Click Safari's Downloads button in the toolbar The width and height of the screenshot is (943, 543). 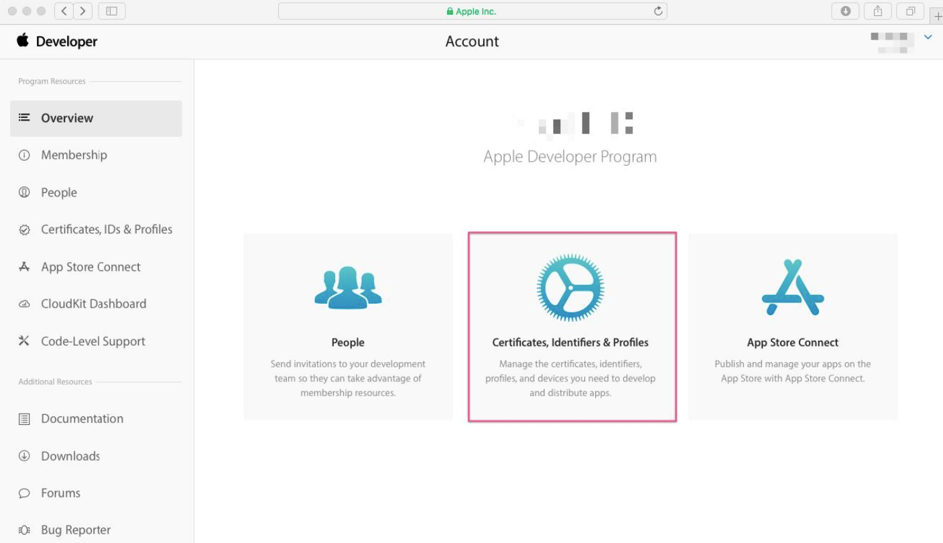pyautogui.click(x=845, y=11)
